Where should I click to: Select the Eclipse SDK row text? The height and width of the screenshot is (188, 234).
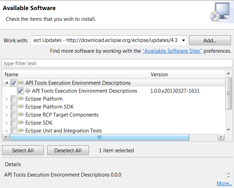39,123
